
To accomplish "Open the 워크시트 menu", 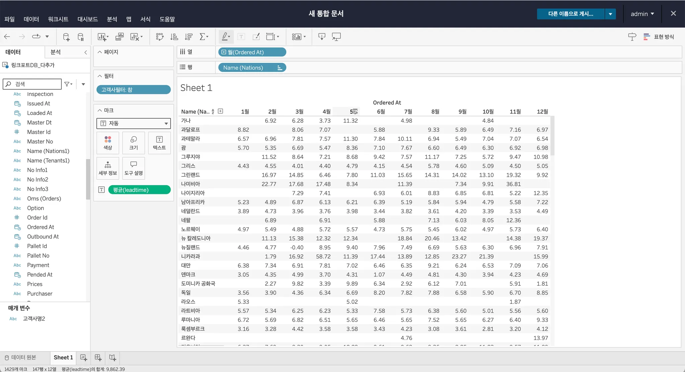I will click(x=58, y=19).
